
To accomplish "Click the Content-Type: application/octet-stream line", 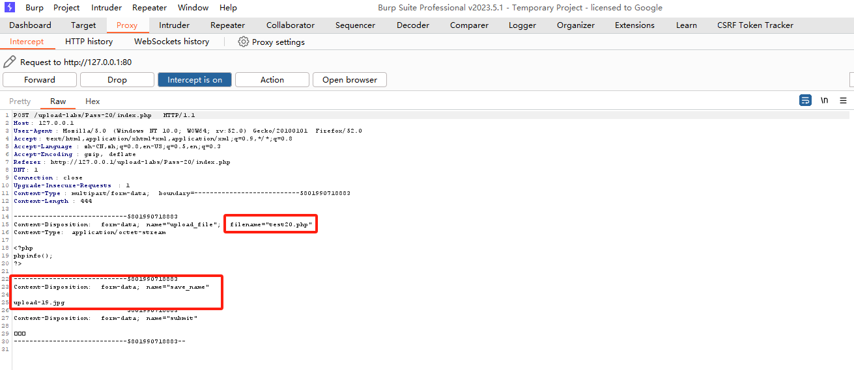I will 90,232.
